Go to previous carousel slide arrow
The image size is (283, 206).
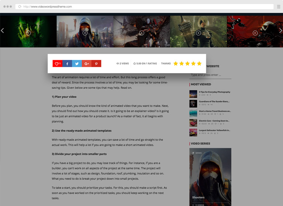[2, 31]
